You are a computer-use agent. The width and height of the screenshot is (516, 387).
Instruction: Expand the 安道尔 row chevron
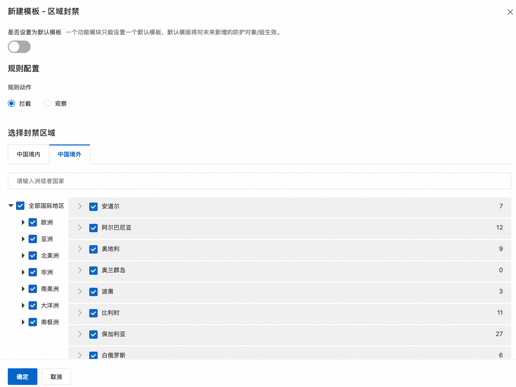80,206
